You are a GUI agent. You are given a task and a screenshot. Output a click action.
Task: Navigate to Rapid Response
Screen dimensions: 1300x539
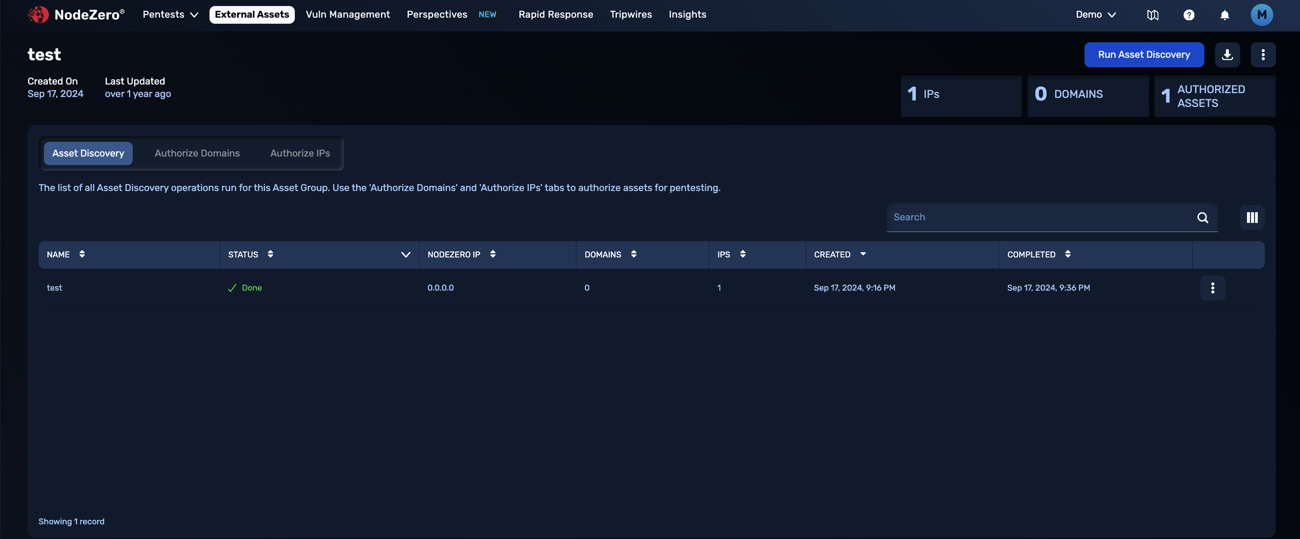556,14
